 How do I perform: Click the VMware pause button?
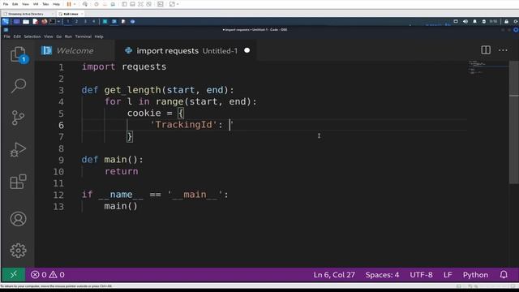click(x=69, y=4)
